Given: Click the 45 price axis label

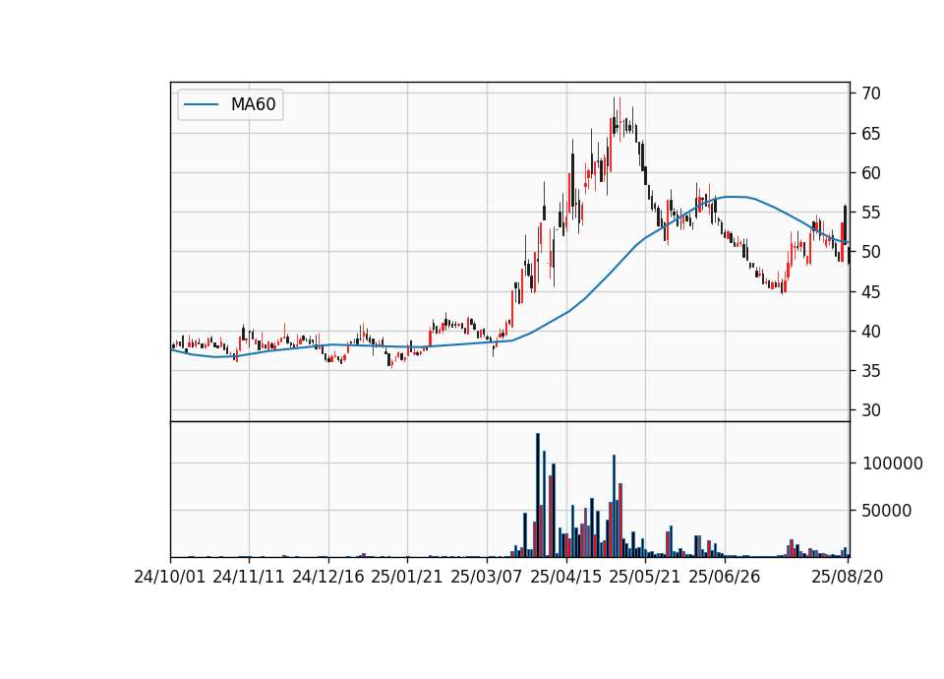Looking at the screenshot, I should (871, 291).
